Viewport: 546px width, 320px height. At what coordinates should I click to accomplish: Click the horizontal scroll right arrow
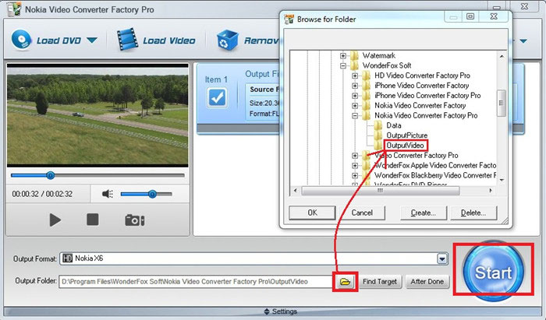click(491, 191)
